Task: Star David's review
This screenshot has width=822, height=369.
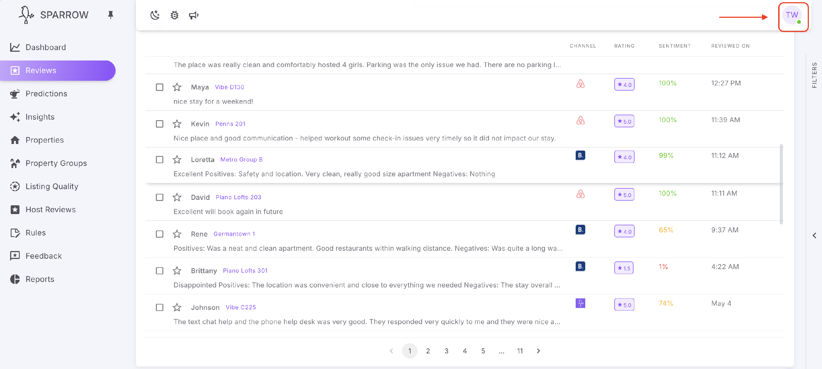Action: click(177, 197)
